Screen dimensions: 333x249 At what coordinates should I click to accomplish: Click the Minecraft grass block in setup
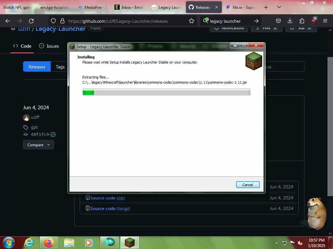254,61
